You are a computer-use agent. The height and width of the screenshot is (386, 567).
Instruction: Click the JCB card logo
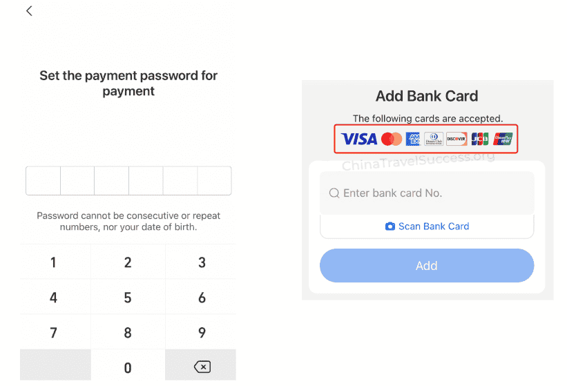(480, 139)
